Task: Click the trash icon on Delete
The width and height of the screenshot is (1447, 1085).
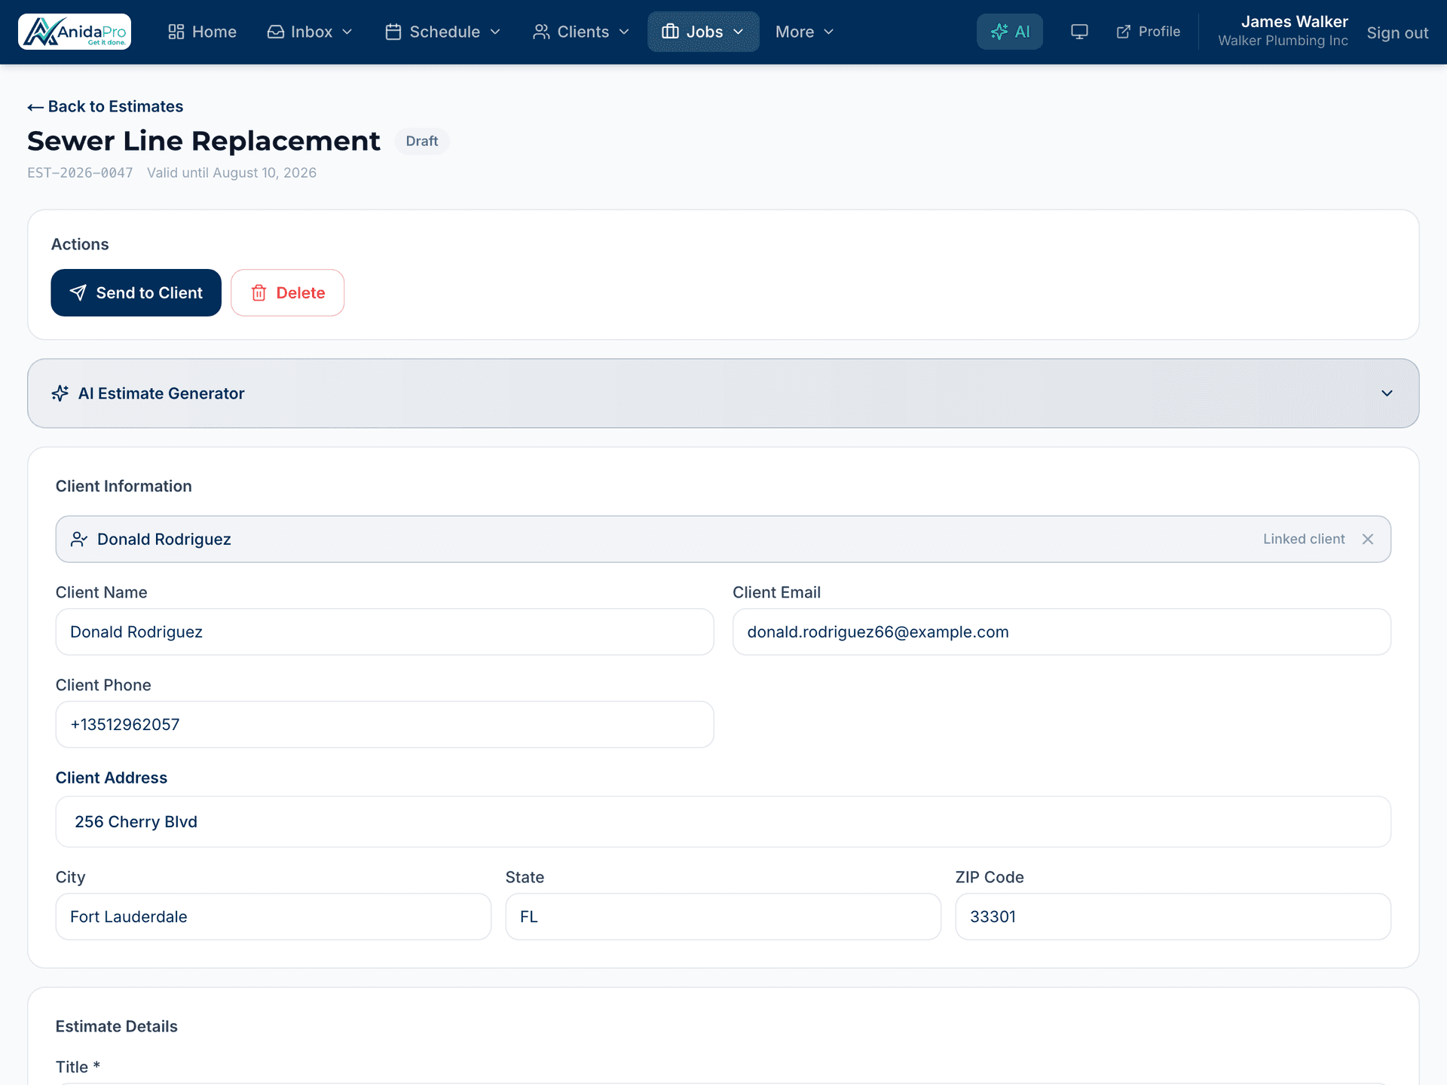Action: click(x=259, y=292)
